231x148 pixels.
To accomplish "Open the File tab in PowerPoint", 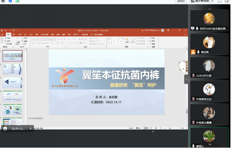I will coord(2,34).
